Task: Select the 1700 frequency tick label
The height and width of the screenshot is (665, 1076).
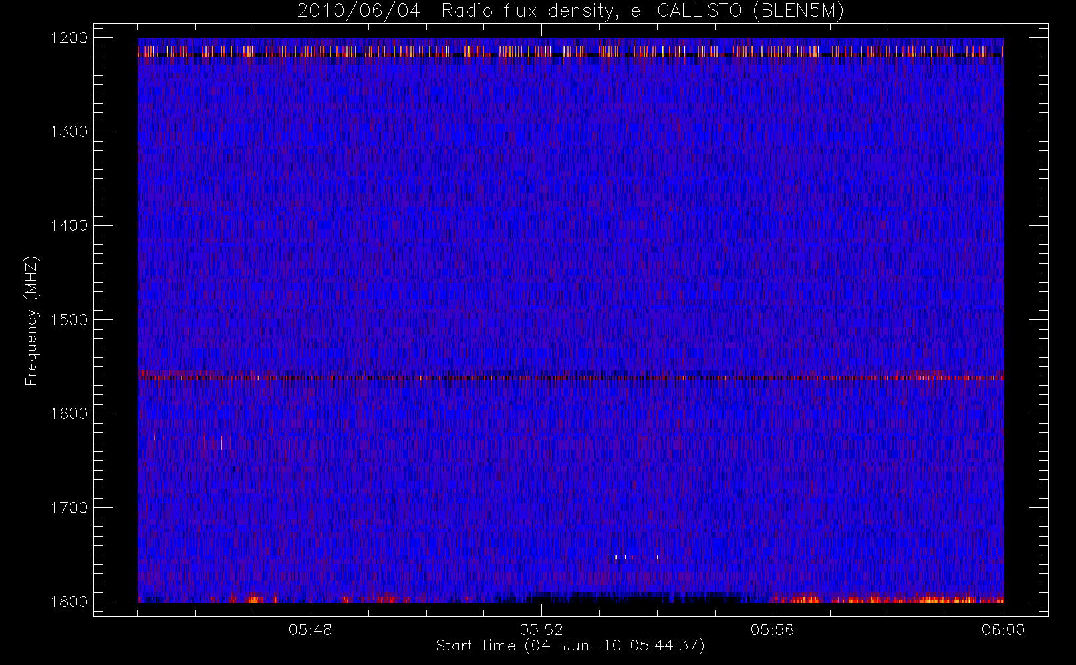Action: 69,507
